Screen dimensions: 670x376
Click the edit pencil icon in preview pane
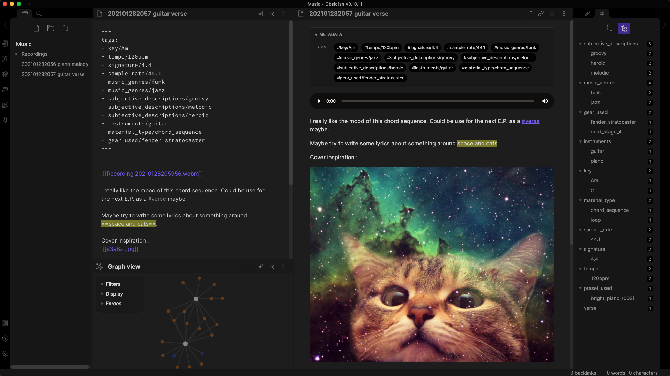click(529, 14)
